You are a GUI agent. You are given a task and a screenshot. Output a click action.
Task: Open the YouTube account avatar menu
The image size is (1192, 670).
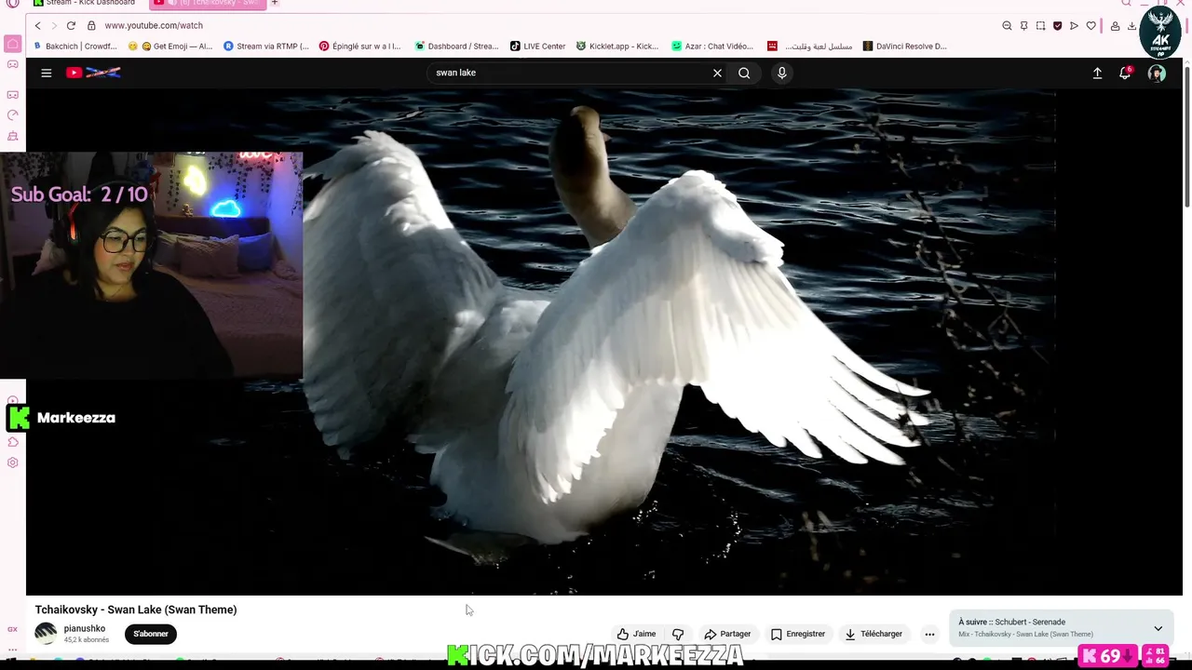(1157, 73)
